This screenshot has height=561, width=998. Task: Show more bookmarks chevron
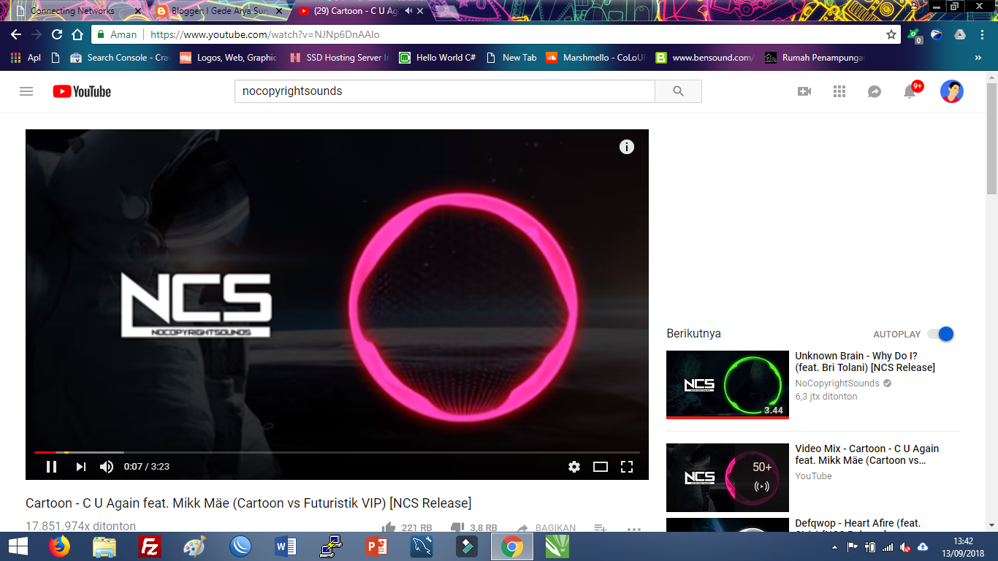coord(978,58)
